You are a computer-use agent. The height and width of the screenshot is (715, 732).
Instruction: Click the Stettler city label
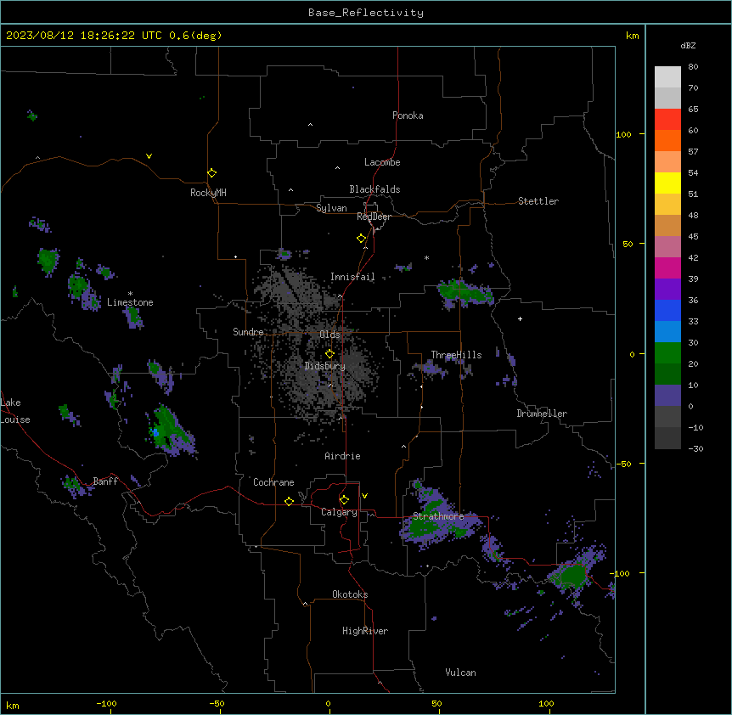tap(538, 201)
